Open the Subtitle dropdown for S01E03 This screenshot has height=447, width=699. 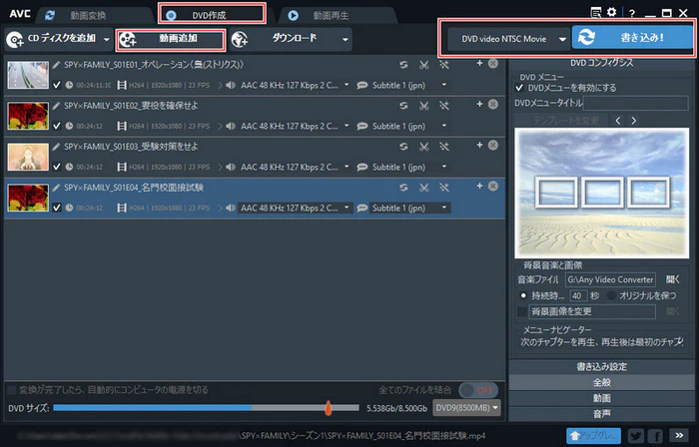[408, 167]
